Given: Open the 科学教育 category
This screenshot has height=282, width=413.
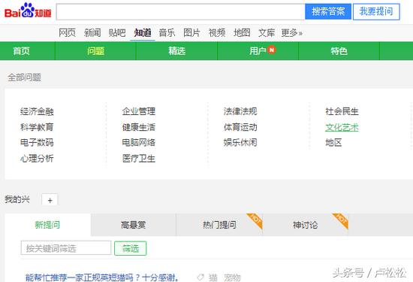Looking at the screenshot, I should coord(37,127).
